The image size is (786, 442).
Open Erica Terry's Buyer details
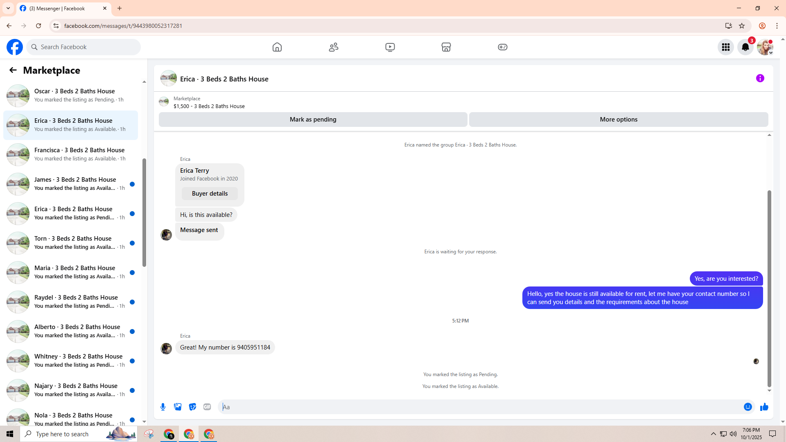pyautogui.click(x=210, y=194)
